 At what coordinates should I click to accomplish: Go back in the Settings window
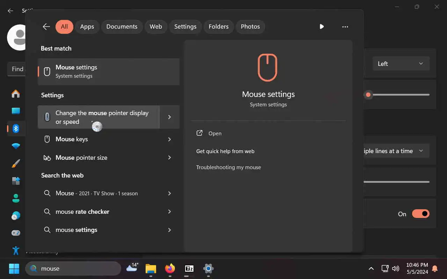[10, 11]
